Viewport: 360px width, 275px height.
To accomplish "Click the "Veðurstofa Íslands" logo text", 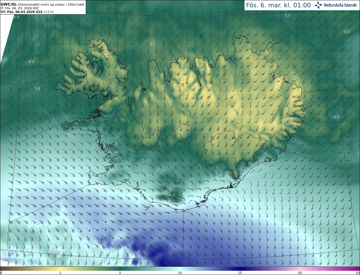I will coord(340,5).
